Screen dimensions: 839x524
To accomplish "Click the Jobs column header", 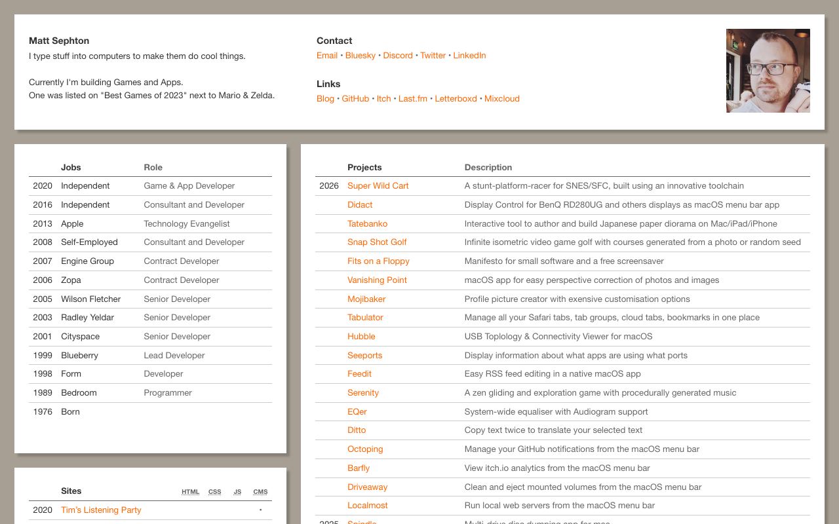I will click(71, 168).
